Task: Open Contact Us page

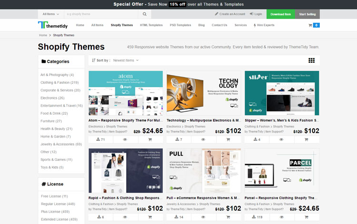Action: [219, 25]
